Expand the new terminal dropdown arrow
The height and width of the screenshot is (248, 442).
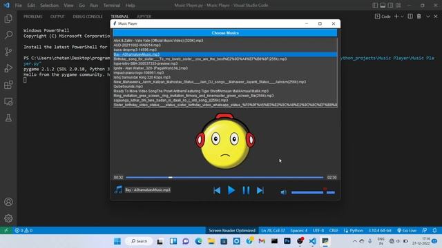click(402, 17)
